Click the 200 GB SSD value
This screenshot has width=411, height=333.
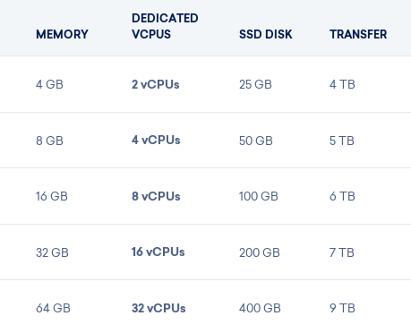click(260, 252)
